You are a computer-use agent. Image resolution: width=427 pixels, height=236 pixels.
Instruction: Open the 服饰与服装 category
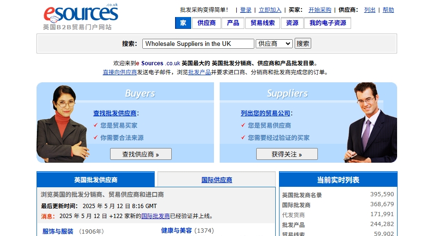point(58,231)
